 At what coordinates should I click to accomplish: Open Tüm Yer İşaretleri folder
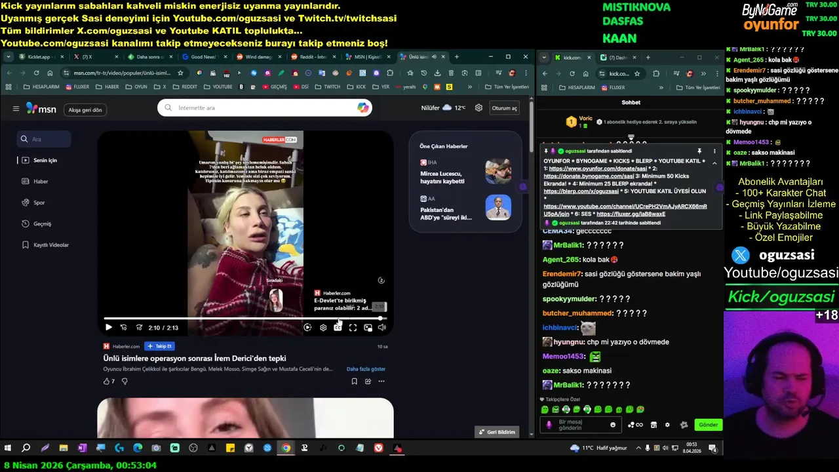(x=507, y=87)
